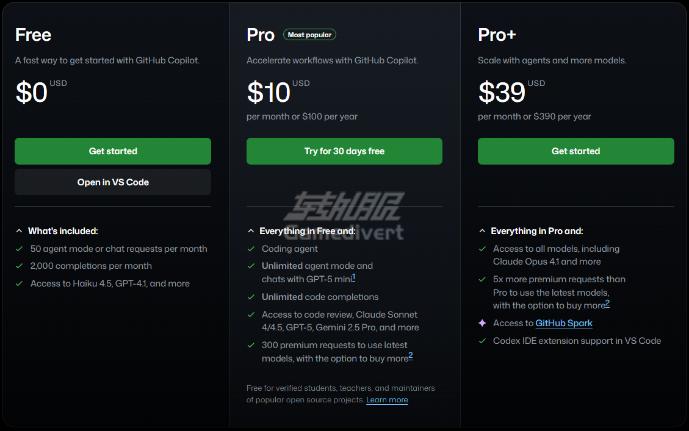Image resolution: width=689 pixels, height=431 pixels.
Task: Click Open in VS Code
Action: point(112,182)
